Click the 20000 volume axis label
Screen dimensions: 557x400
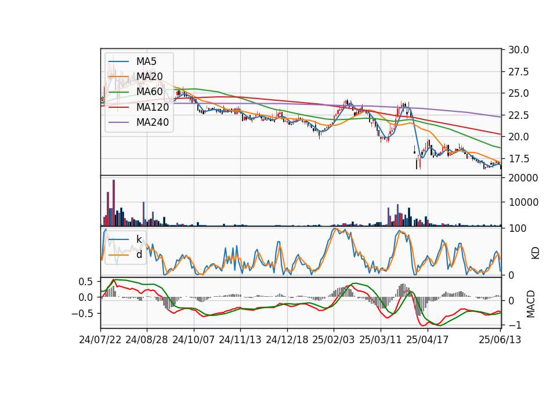[x=523, y=178]
